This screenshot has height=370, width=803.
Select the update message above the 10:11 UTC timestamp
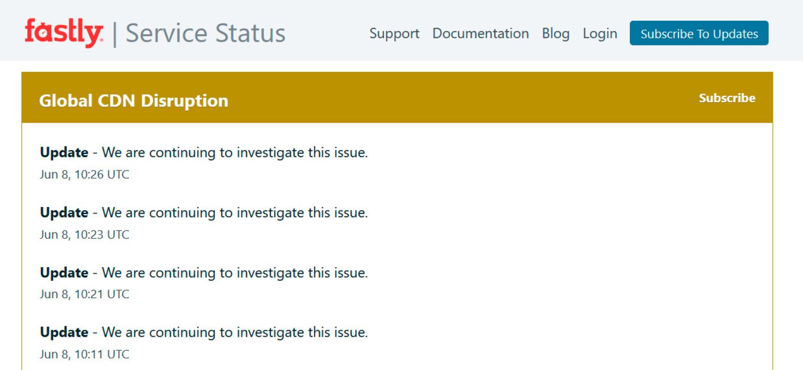coord(204,332)
